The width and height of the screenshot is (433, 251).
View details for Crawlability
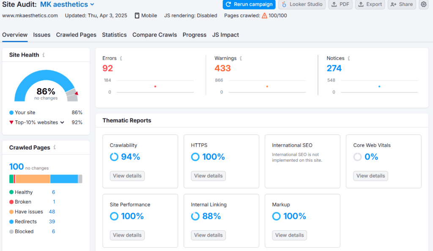click(x=127, y=176)
